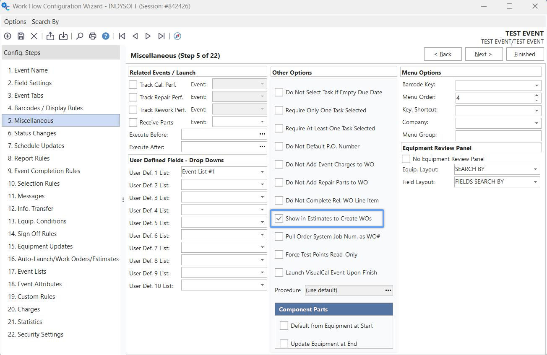The image size is (547, 355).
Task: Check Do Not Add Repair Parts to WO
Action: [279, 182]
